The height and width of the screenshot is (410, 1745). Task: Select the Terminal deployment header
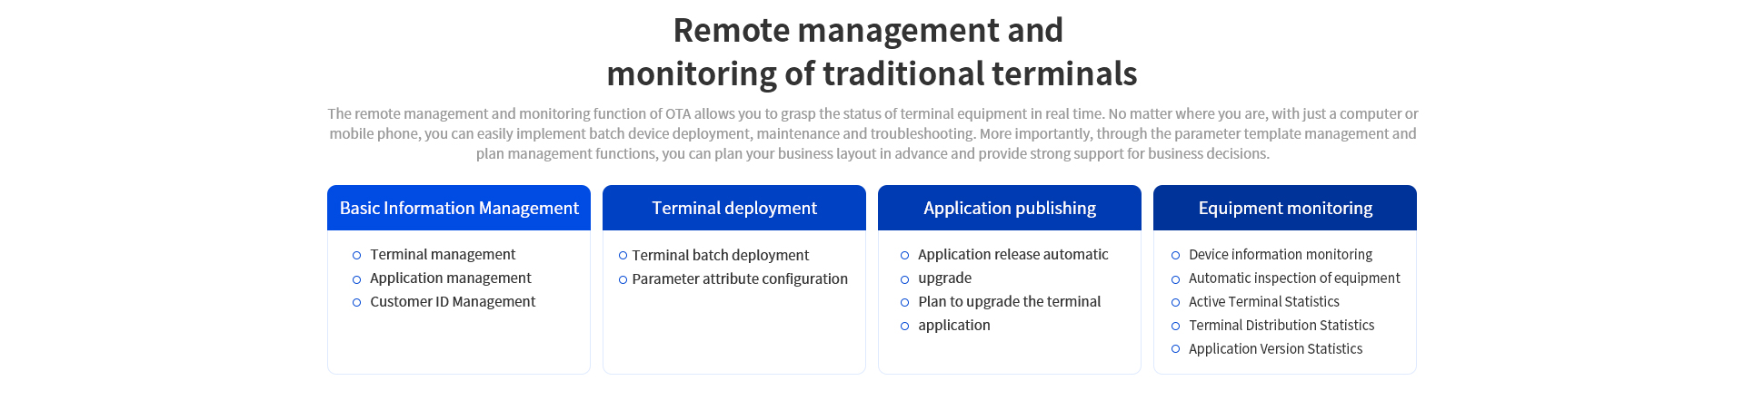[x=734, y=208]
